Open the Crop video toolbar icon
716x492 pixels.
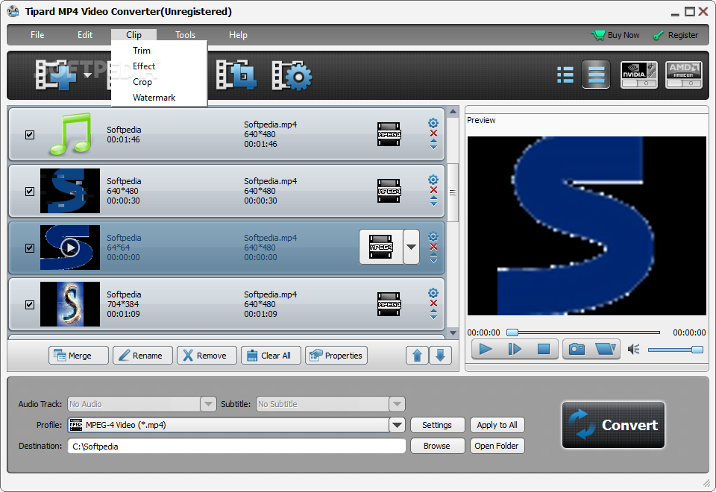pyautogui.click(x=235, y=75)
